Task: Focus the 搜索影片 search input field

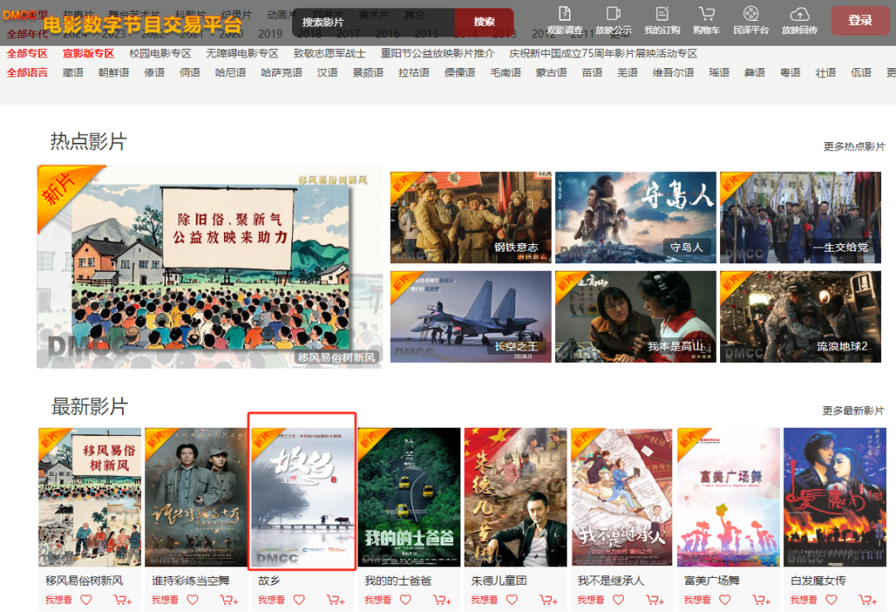Action: [x=374, y=22]
